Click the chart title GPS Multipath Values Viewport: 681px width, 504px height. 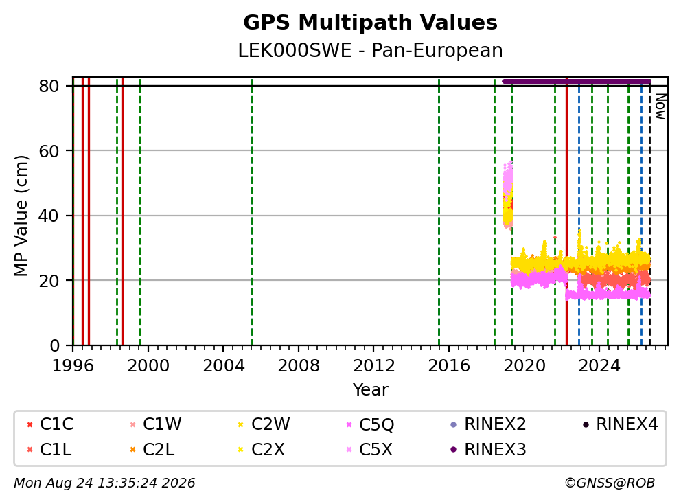[x=370, y=23]
